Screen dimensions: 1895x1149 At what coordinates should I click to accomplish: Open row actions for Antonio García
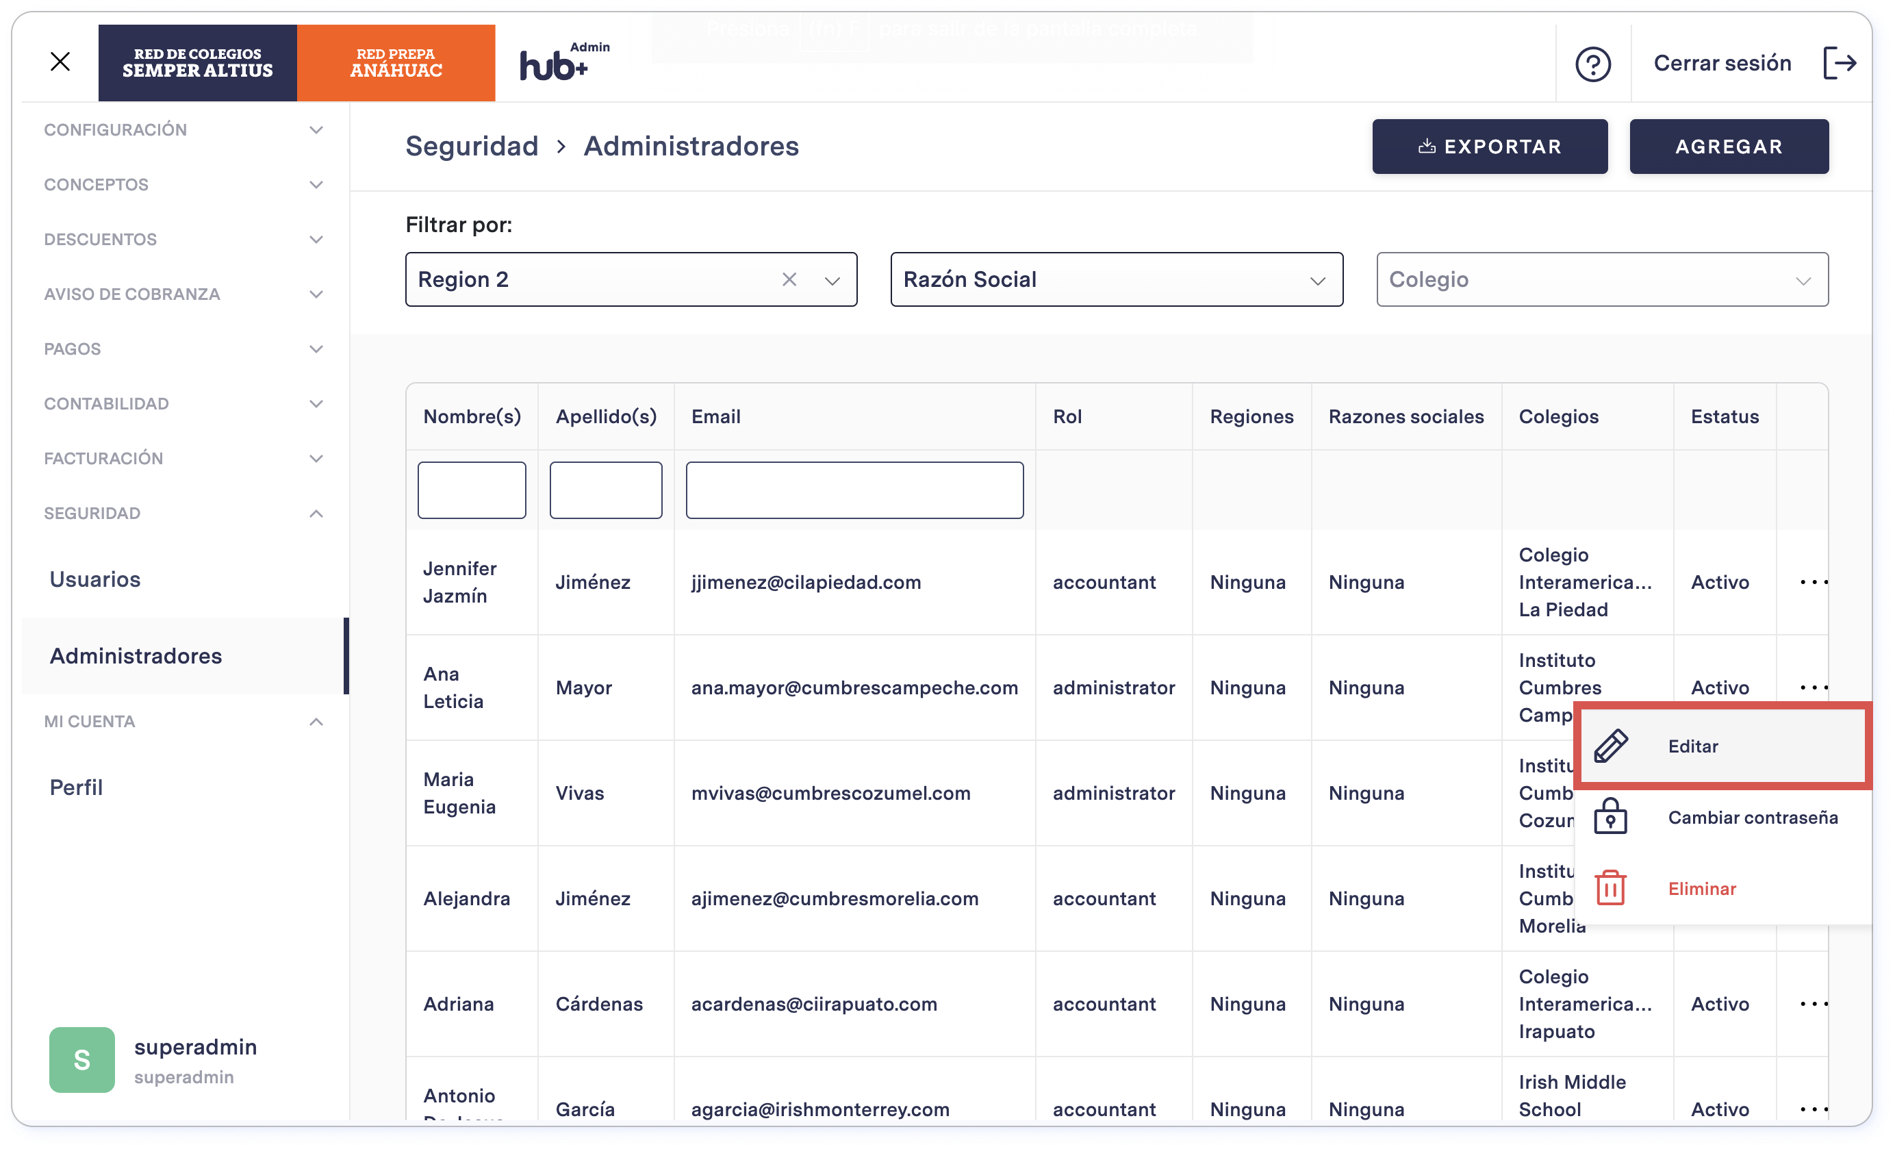tap(1814, 1109)
